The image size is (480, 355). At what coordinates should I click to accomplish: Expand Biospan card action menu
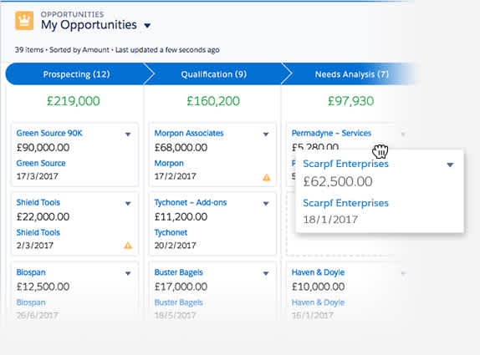click(x=128, y=273)
